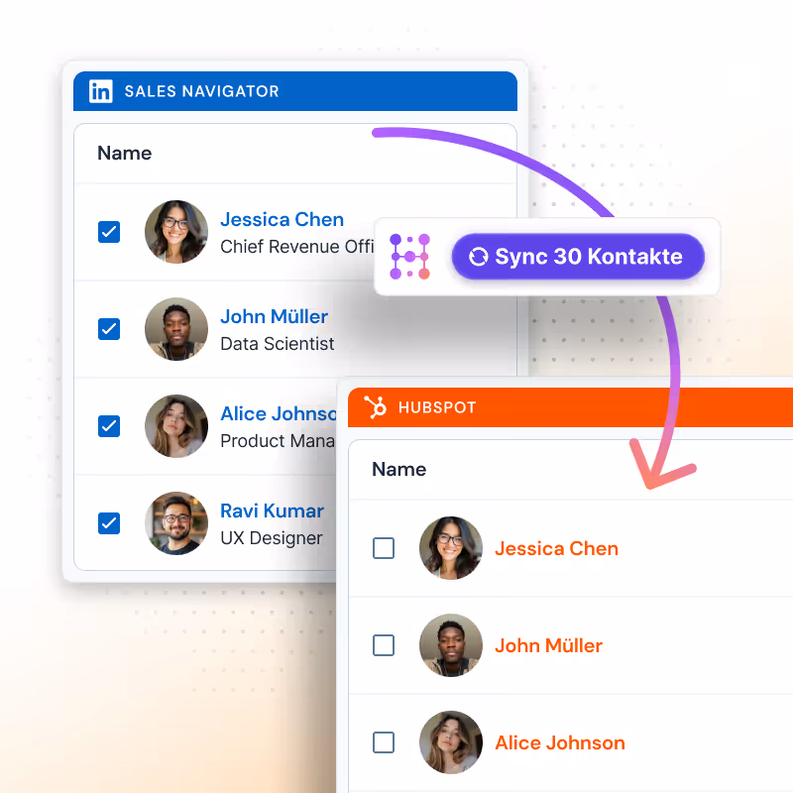Click the LinkedIn logo in Sales Navigator header
This screenshot has width=793, height=793.
[x=101, y=91]
